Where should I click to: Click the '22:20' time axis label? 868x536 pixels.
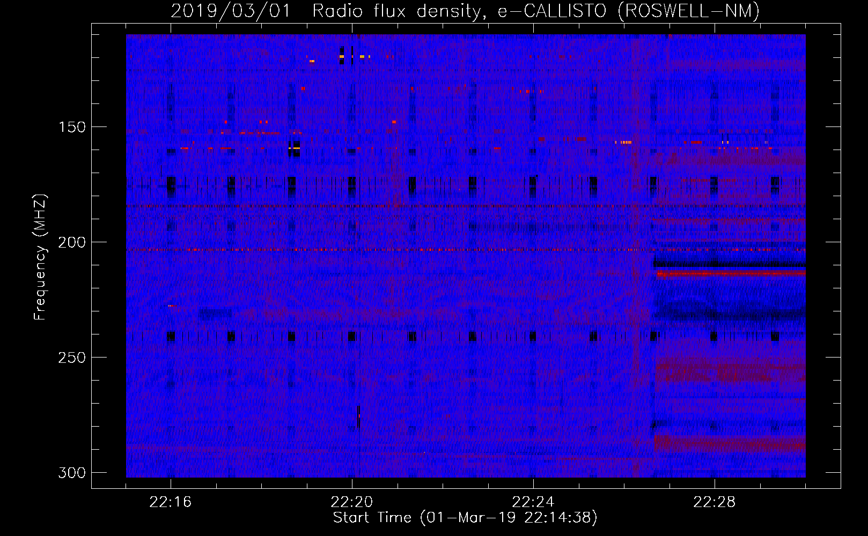pyautogui.click(x=352, y=502)
